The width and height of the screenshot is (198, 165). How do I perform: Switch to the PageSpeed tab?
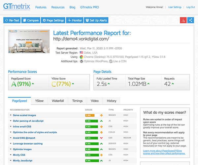(19, 101)
